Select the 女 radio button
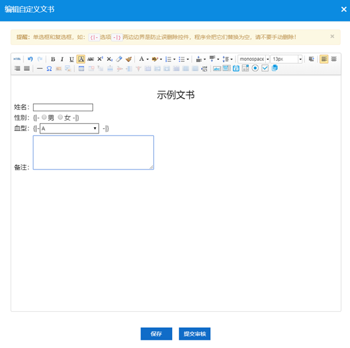Screen dimensions: 350x348 pos(60,117)
